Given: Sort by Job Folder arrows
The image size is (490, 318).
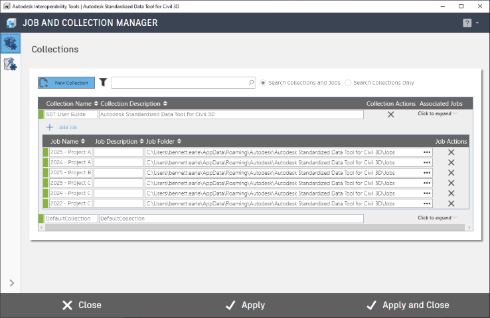Looking at the screenshot, I should tap(179, 141).
